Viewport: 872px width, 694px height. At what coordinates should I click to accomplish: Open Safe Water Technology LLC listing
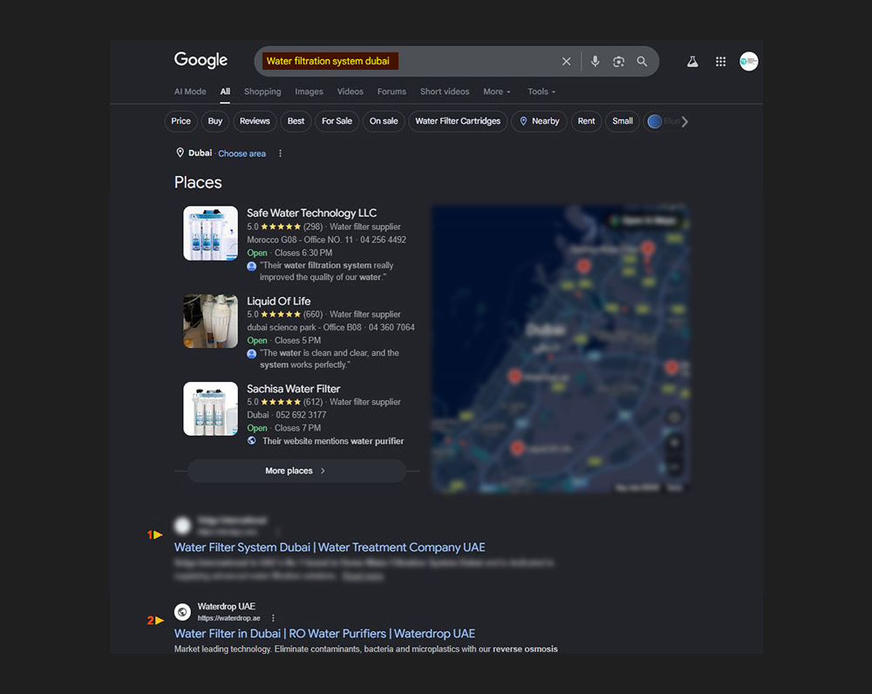(x=311, y=213)
